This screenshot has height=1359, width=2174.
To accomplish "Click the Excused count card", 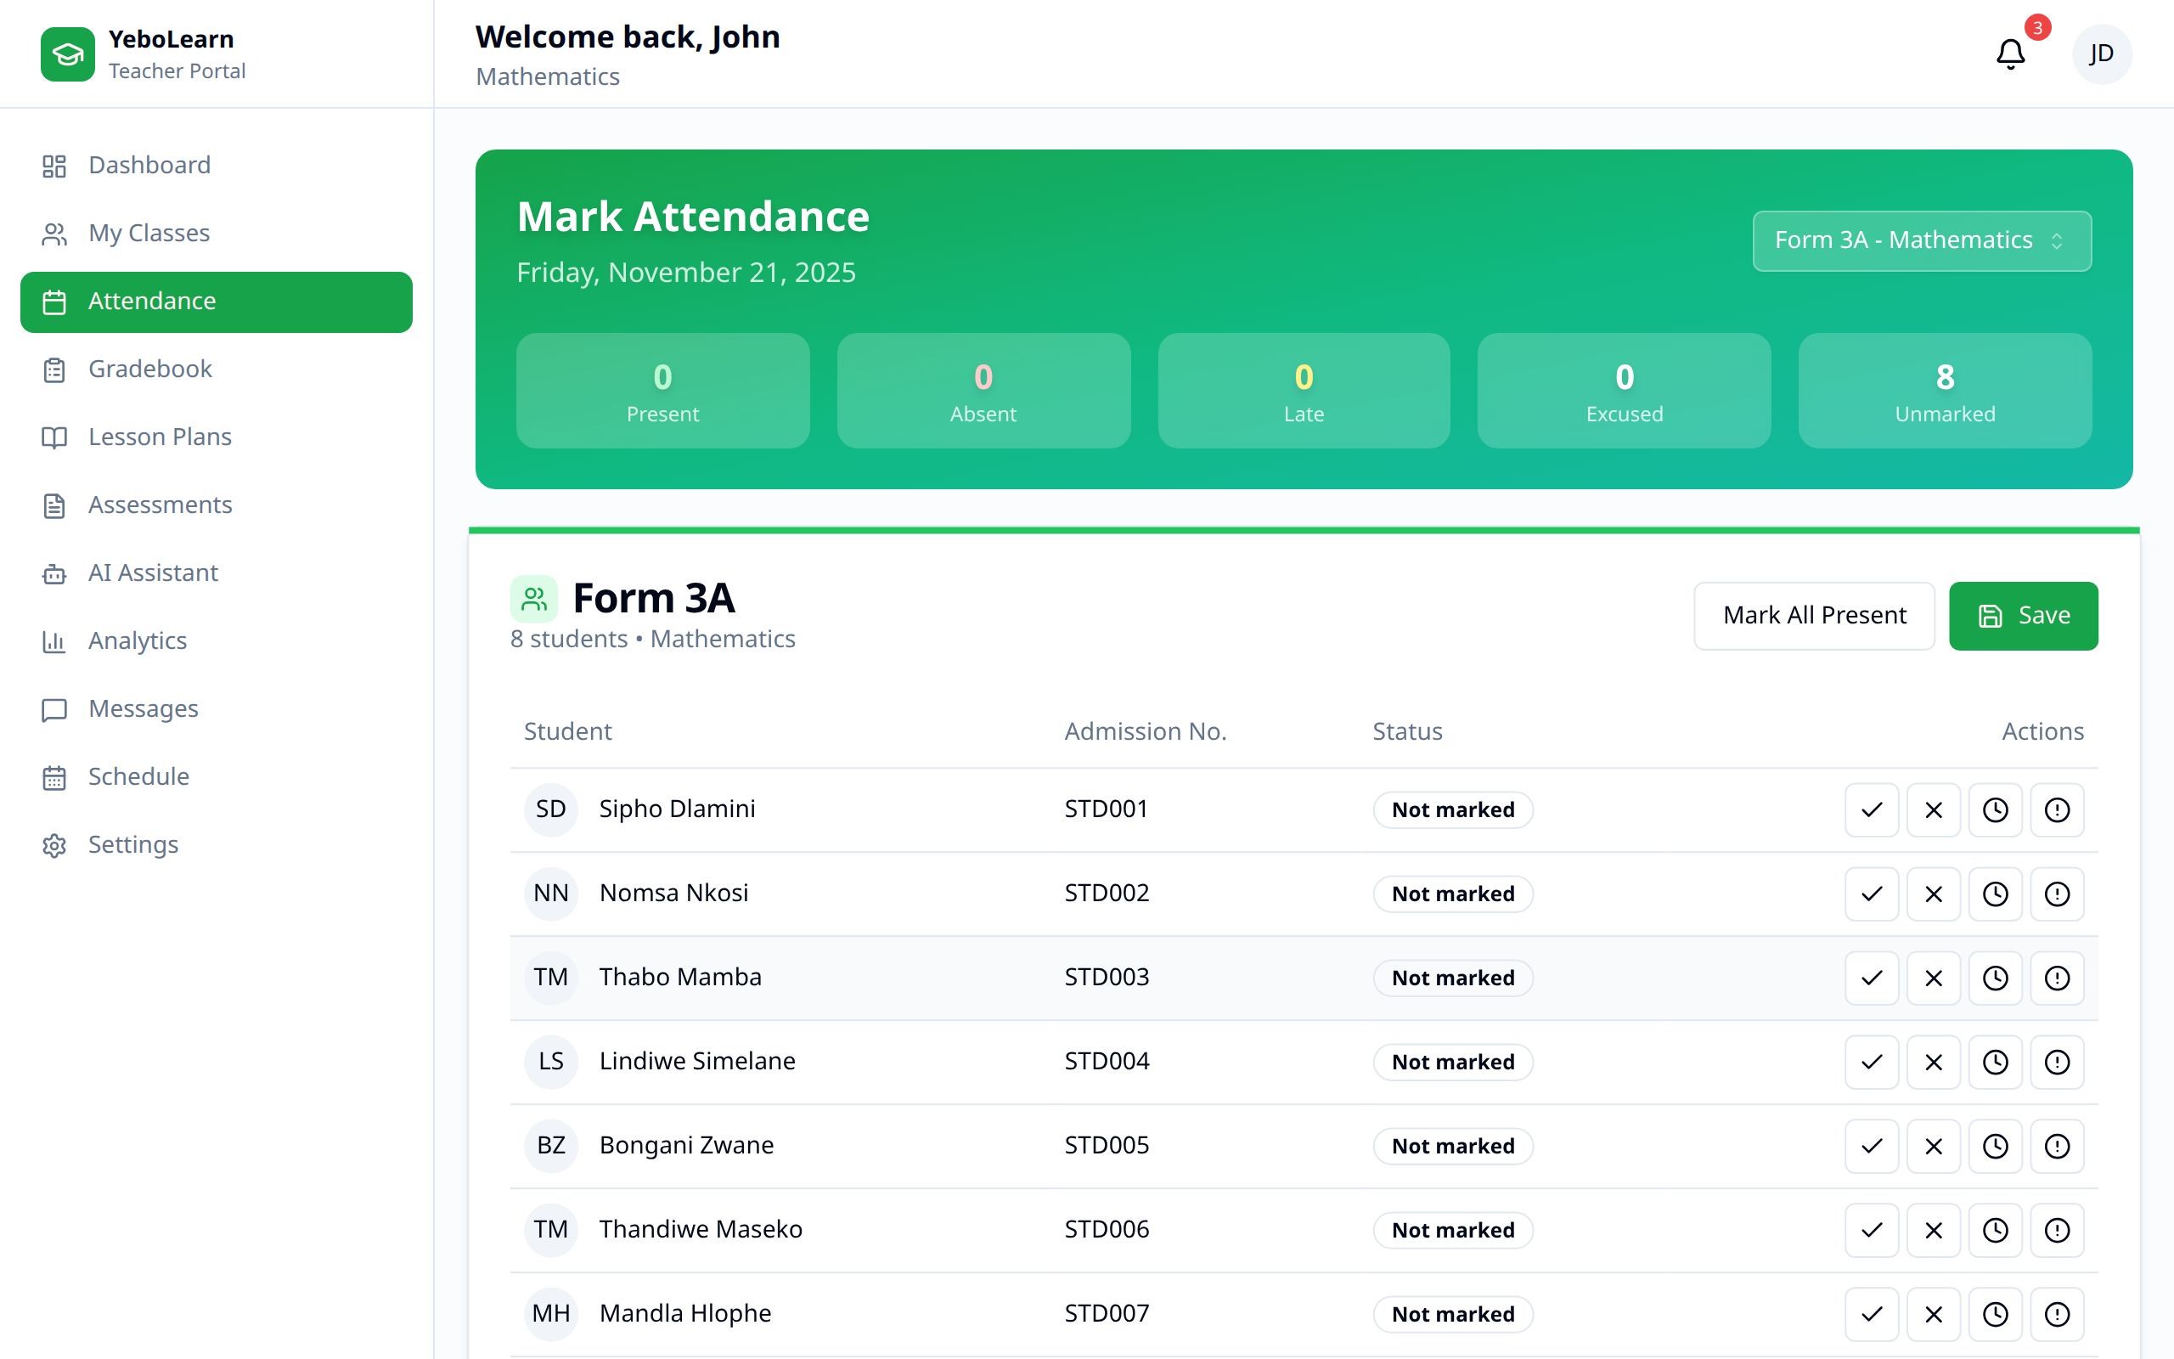I will (1625, 391).
